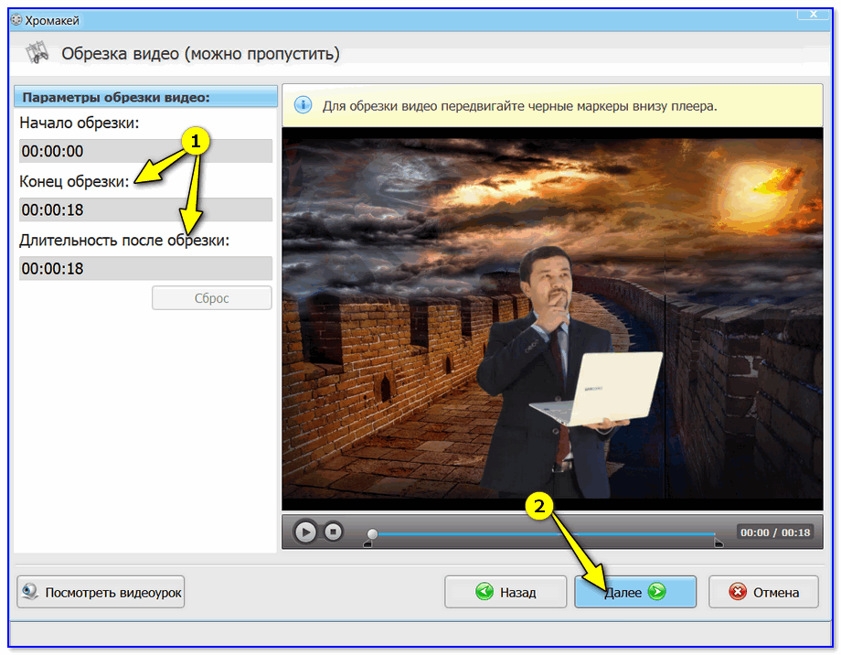This screenshot has height=655, width=841.
Task: Select the right black trim marker
Action: [x=719, y=544]
